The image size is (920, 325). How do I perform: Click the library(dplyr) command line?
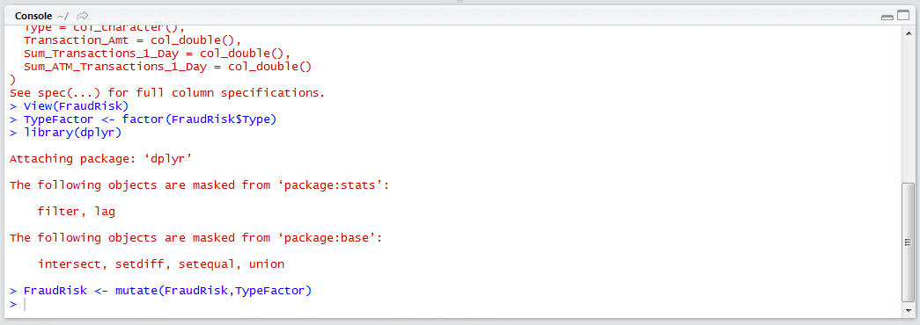[x=66, y=133]
